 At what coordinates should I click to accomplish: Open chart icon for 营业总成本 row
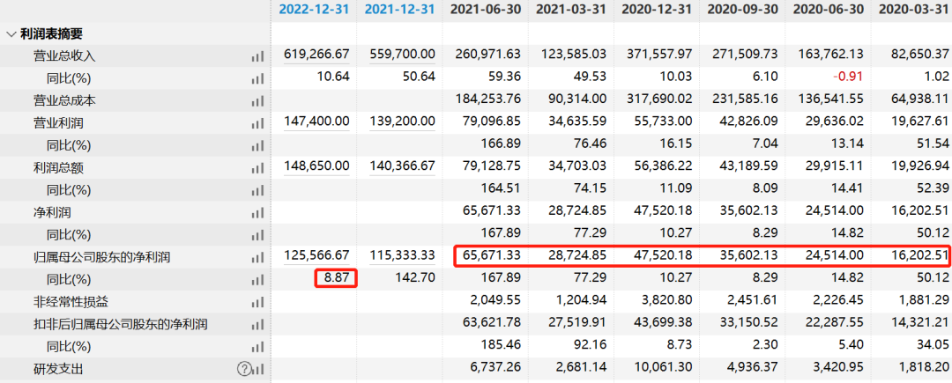(x=257, y=100)
